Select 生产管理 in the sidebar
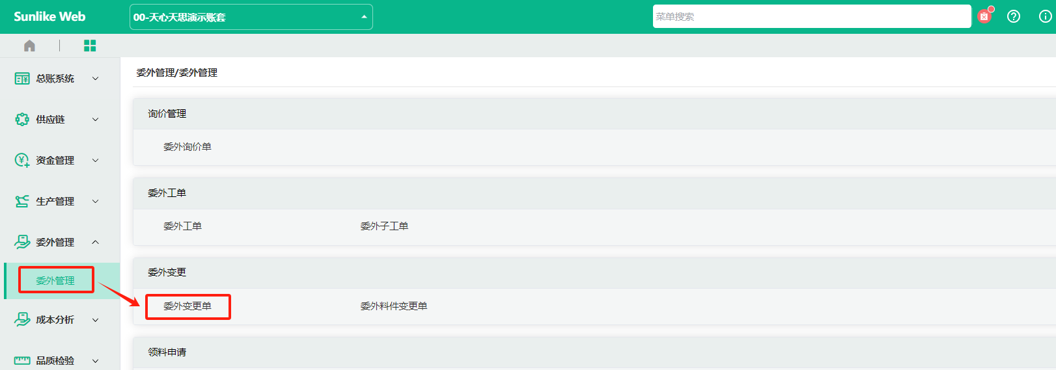 [55, 202]
